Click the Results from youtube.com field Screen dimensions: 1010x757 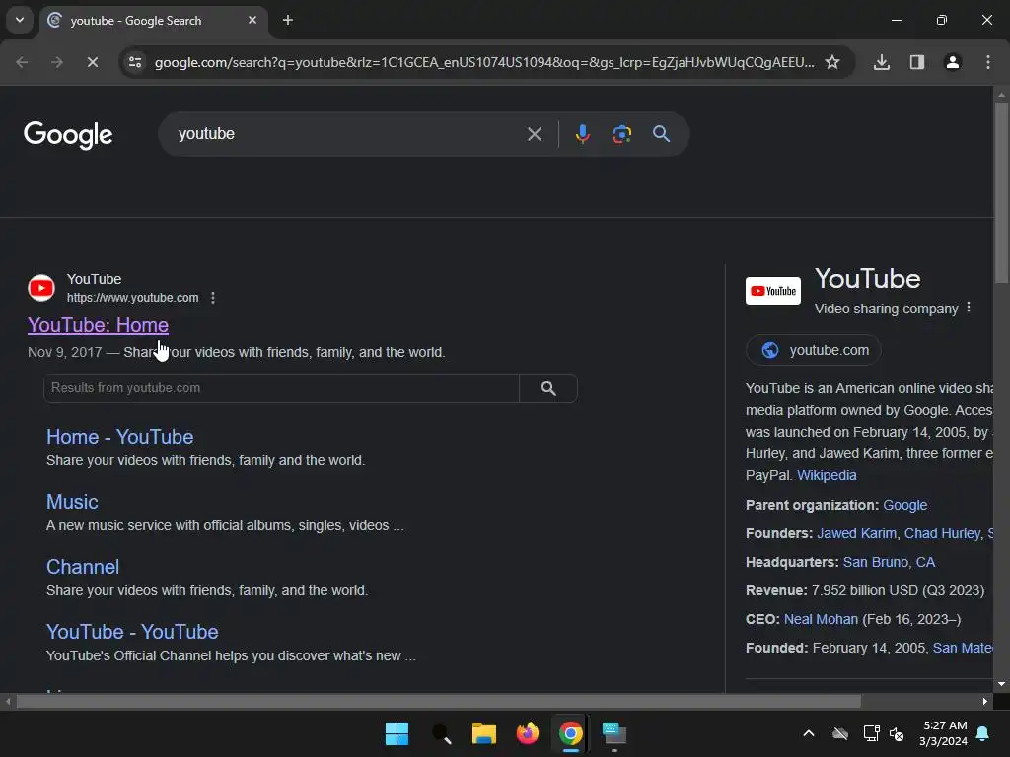click(x=281, y=388)
